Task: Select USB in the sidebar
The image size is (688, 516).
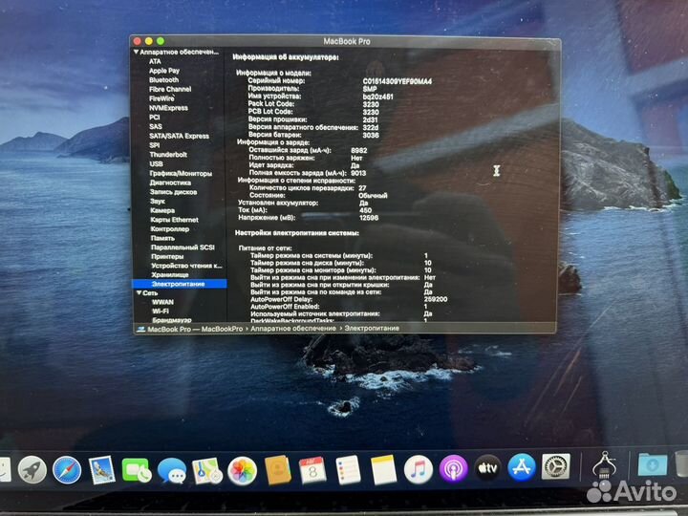Action: (156, 163)
